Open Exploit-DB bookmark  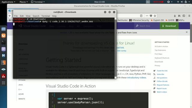coord(157,20)
